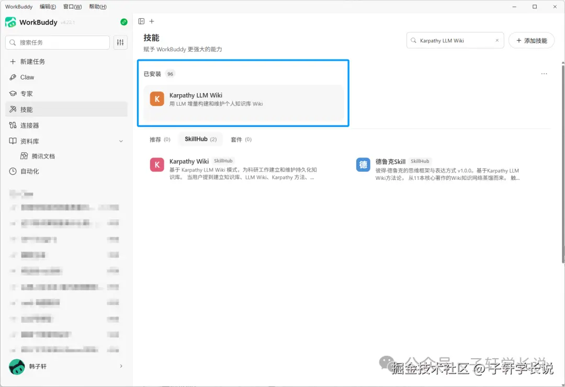Open the 自动化 sidebar entry
The image size is (565, 387).
(x=66, y=171)
